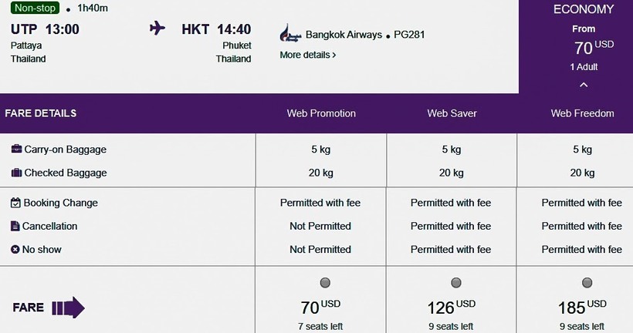Click the FARE DETAILS heading
633x333 pixels.
click(41, 113)
